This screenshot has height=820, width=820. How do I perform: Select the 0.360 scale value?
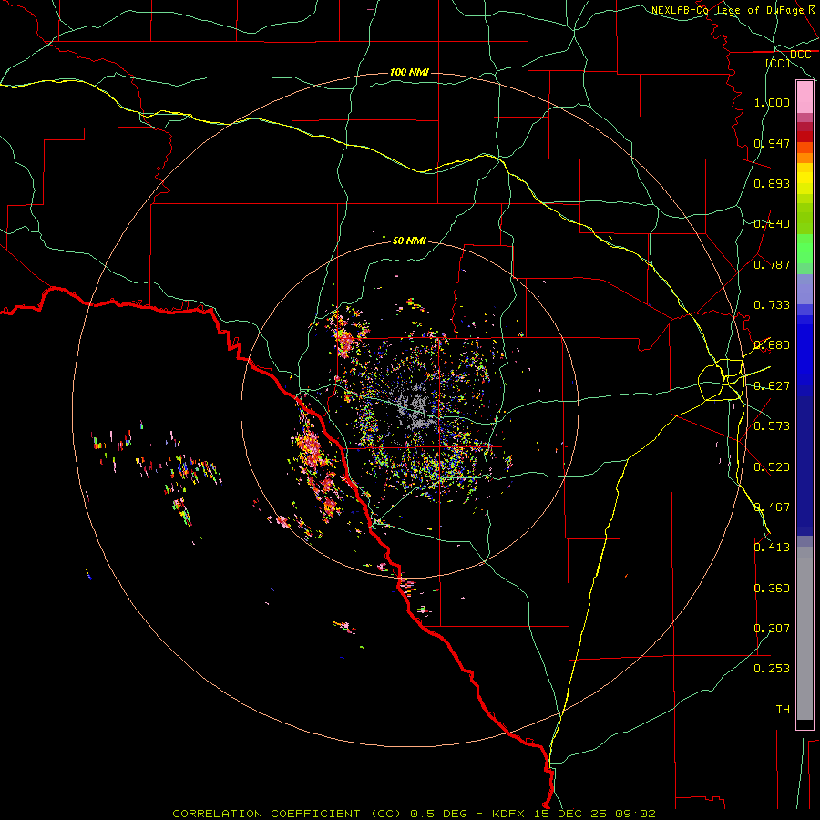point(772,589)
